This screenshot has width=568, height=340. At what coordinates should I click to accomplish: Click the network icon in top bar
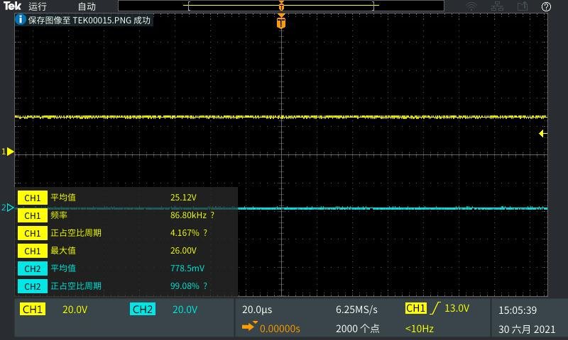pos(497,6)
